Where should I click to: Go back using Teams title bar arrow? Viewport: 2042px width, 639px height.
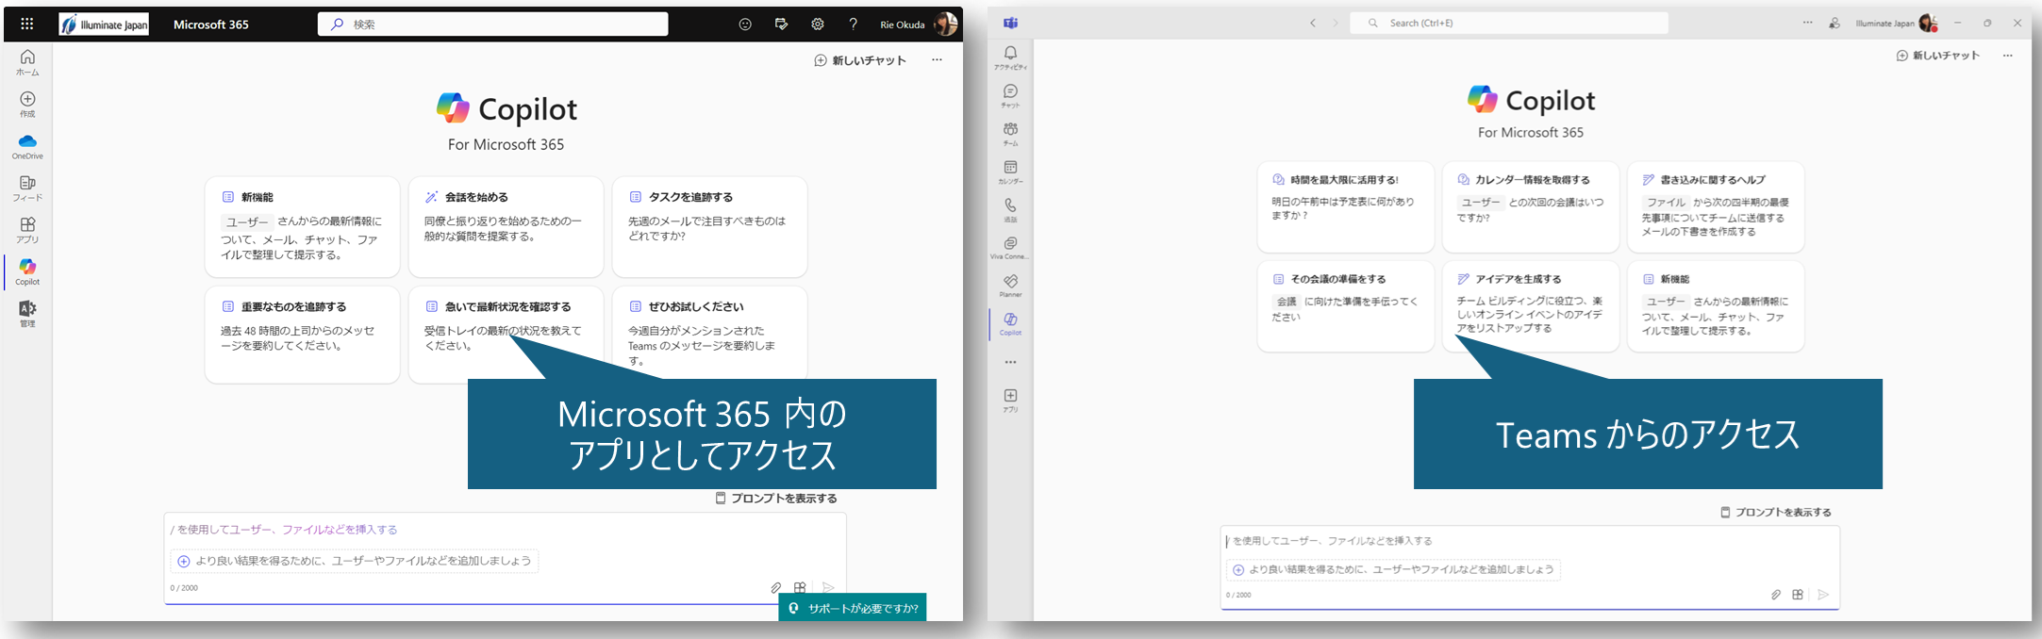(x=1312, y=23)
